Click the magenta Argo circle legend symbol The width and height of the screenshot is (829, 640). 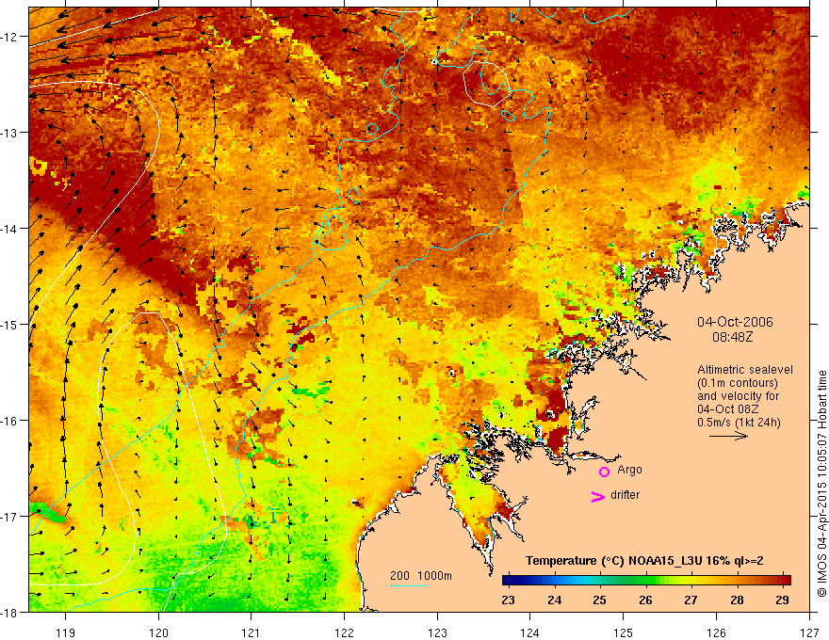coord(604,472)
